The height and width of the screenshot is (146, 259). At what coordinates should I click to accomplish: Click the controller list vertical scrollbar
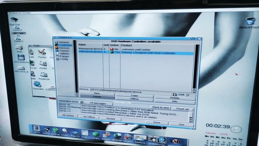tap(194, 66)
